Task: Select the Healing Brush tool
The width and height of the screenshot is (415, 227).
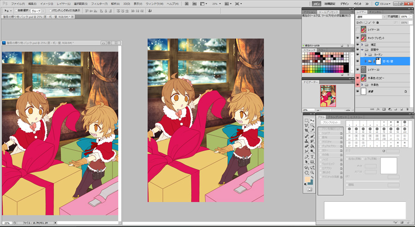Action: click(306, 136)
